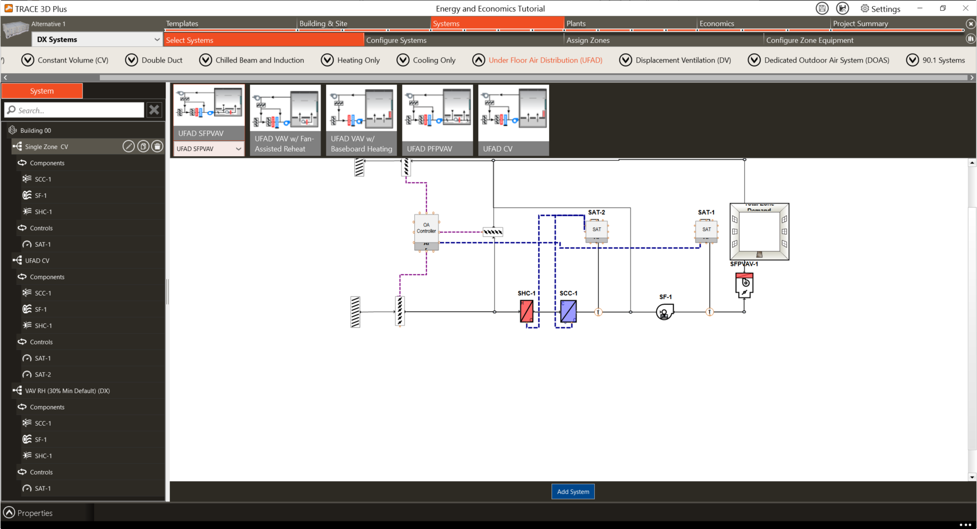977x529 pixels.
Task: Switch to the Economics tab
Action: [717, 23]
